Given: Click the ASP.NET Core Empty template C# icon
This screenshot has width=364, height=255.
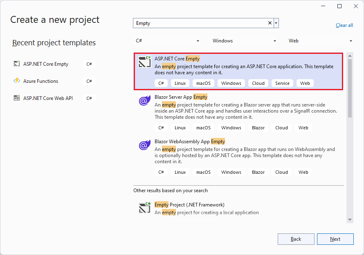Looking at the screenshot, I should [x=145, y=62].
